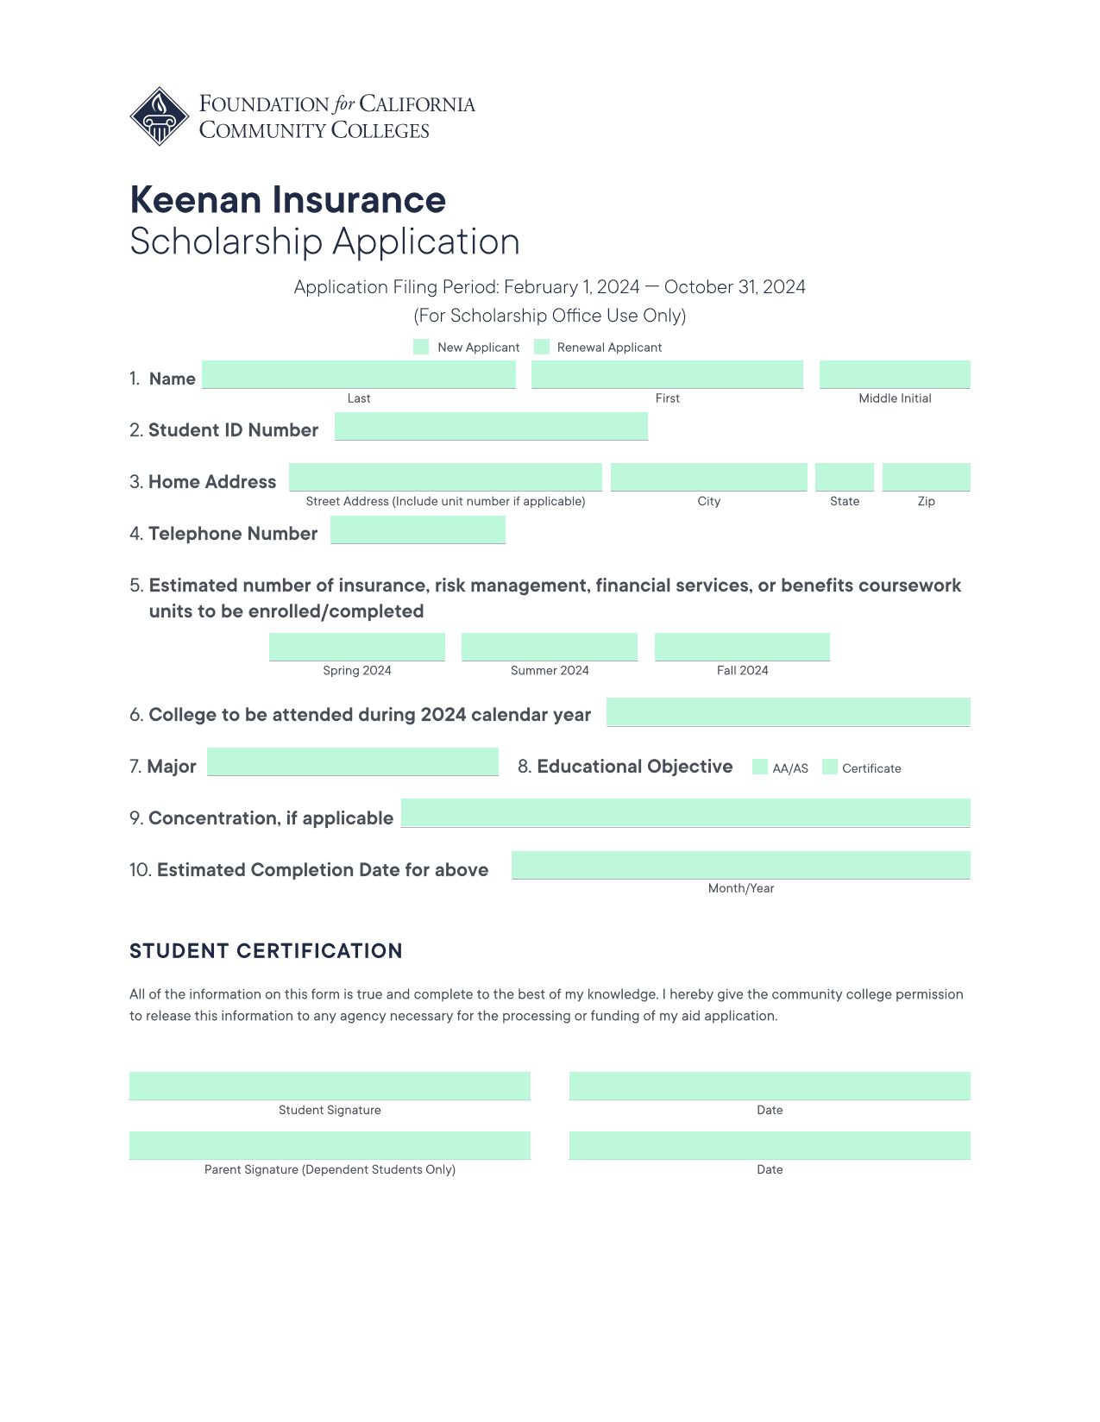Check the New Applicant box
The width and height of the screenshot is (1100, 1422).
coord(421,347)
